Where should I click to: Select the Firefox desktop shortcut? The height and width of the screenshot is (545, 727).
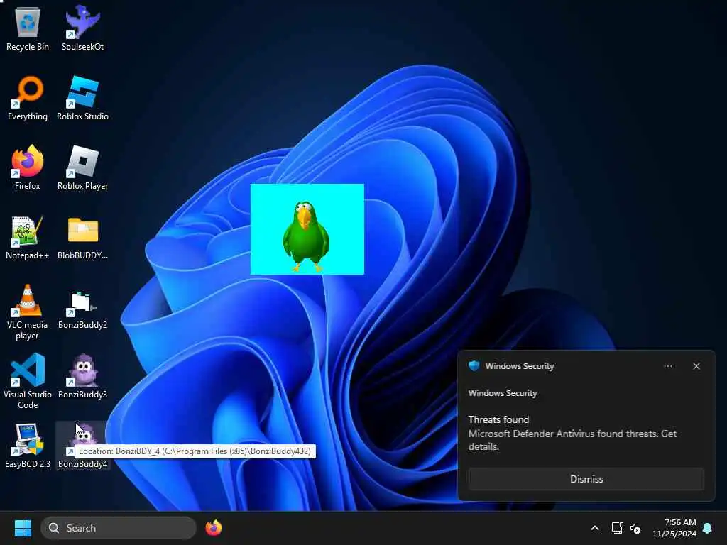(28, 167)
